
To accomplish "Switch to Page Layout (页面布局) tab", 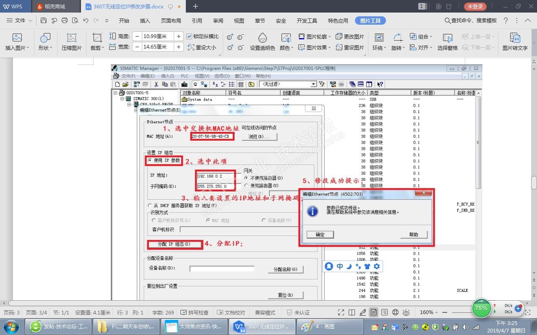I will tap(171, 21).
